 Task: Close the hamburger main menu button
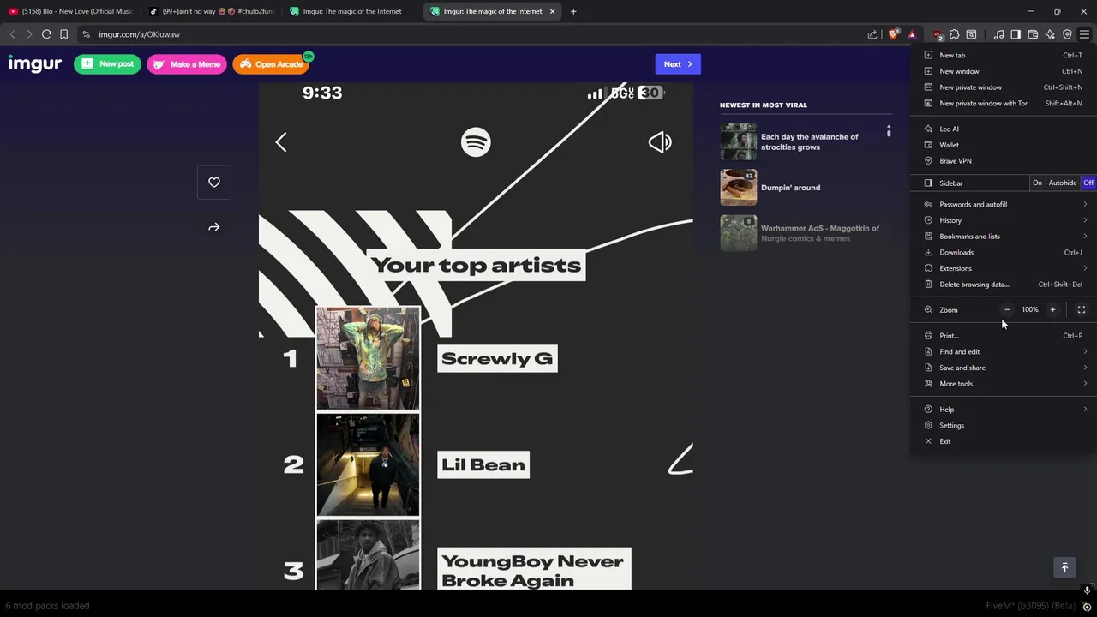1084,34
